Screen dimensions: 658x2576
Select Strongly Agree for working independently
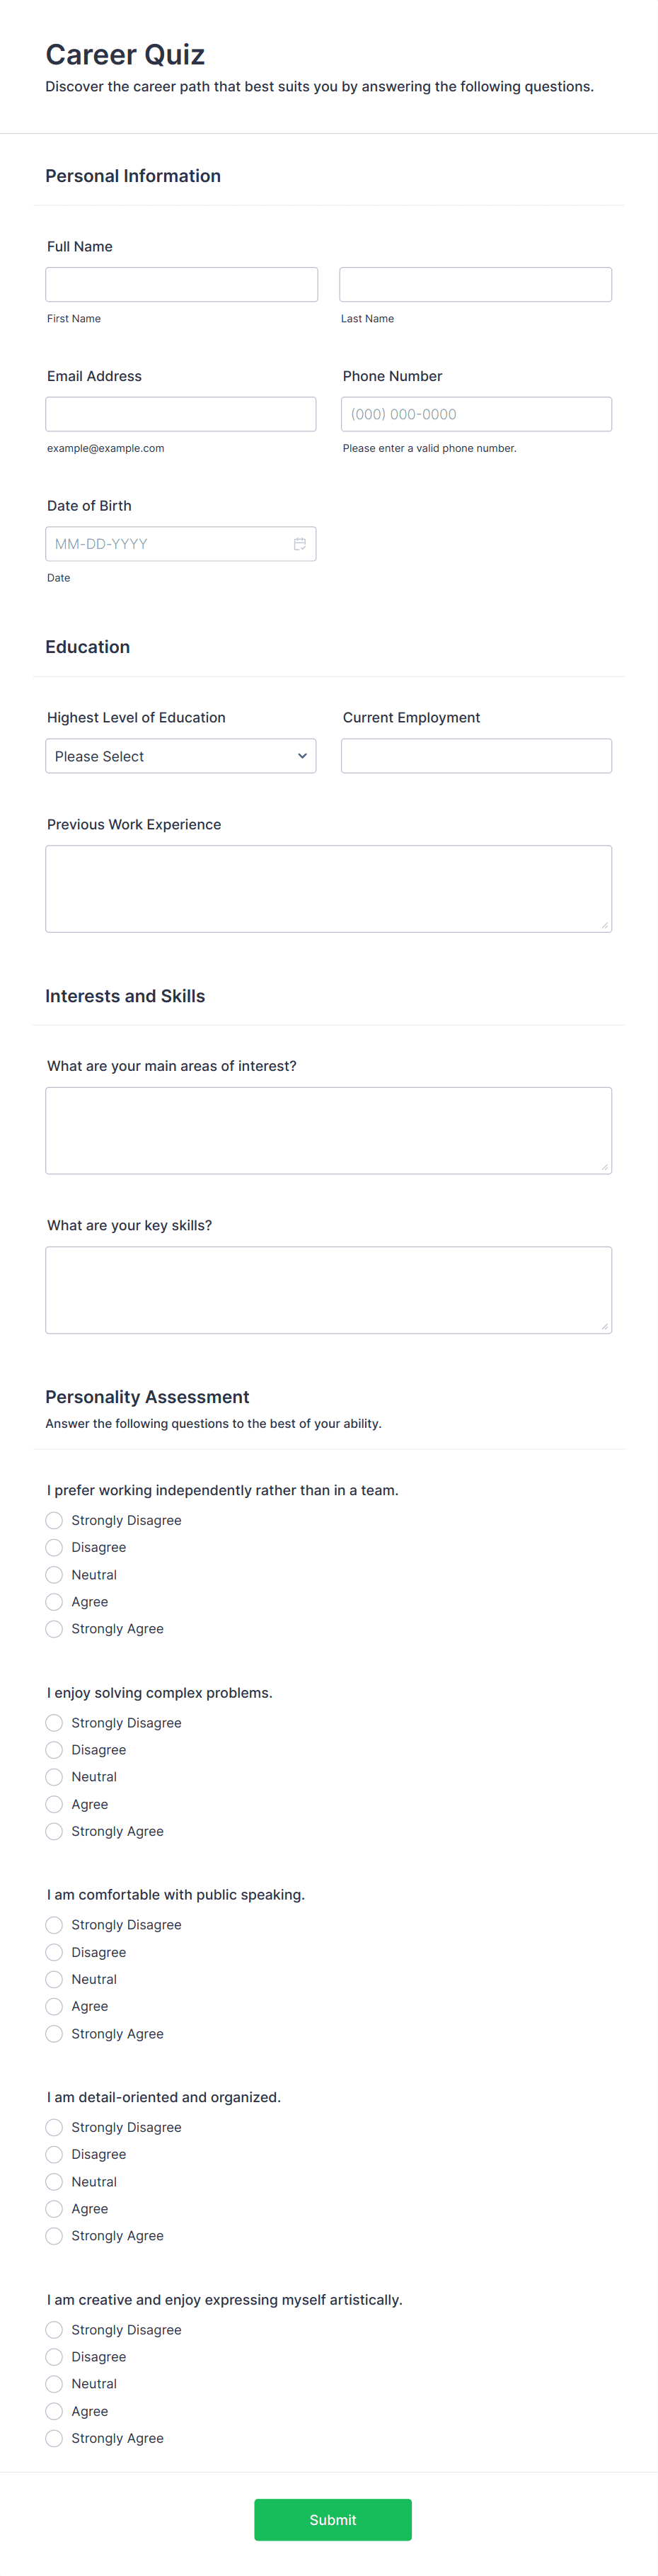(53, 1628)
